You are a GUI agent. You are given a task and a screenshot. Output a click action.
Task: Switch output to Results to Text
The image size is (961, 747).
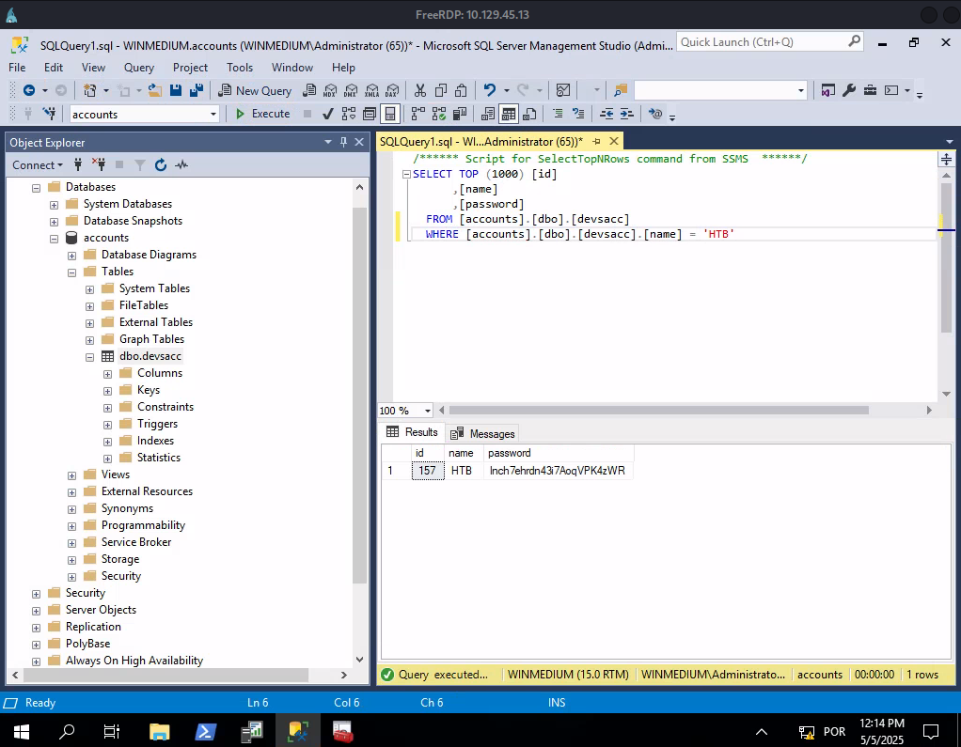click(488, 114)
